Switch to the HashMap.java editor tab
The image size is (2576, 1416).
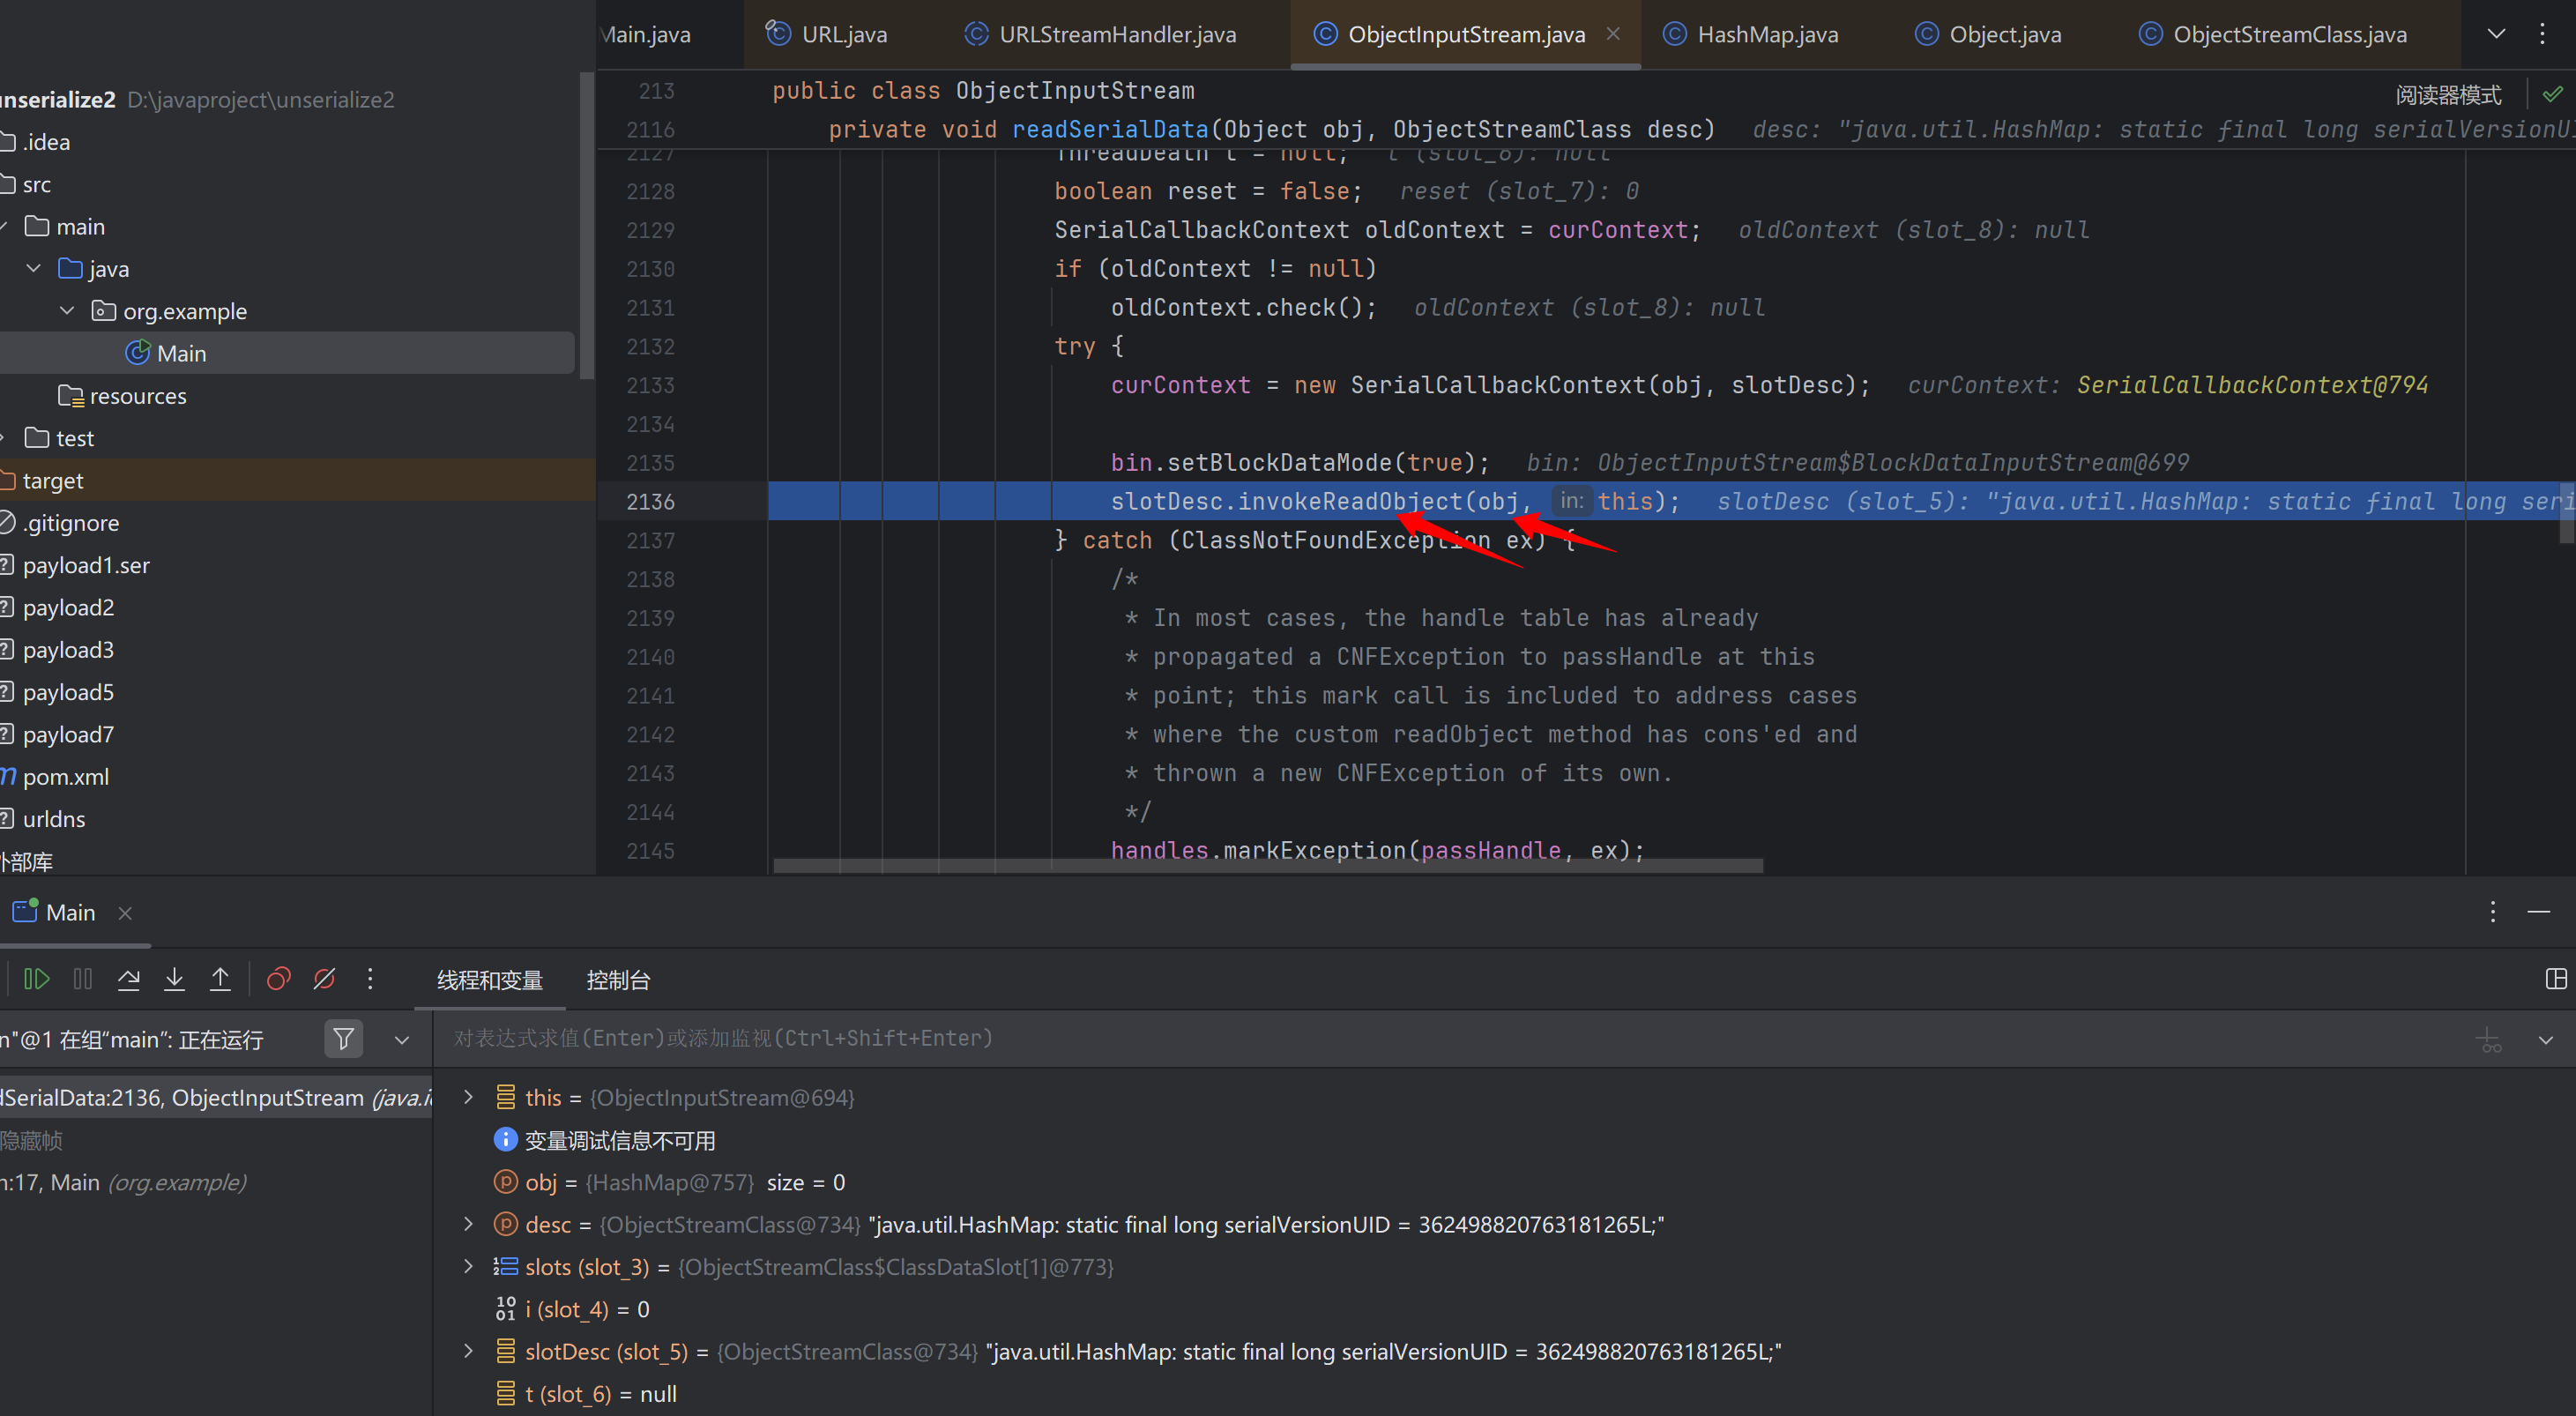pos(1766,34)
